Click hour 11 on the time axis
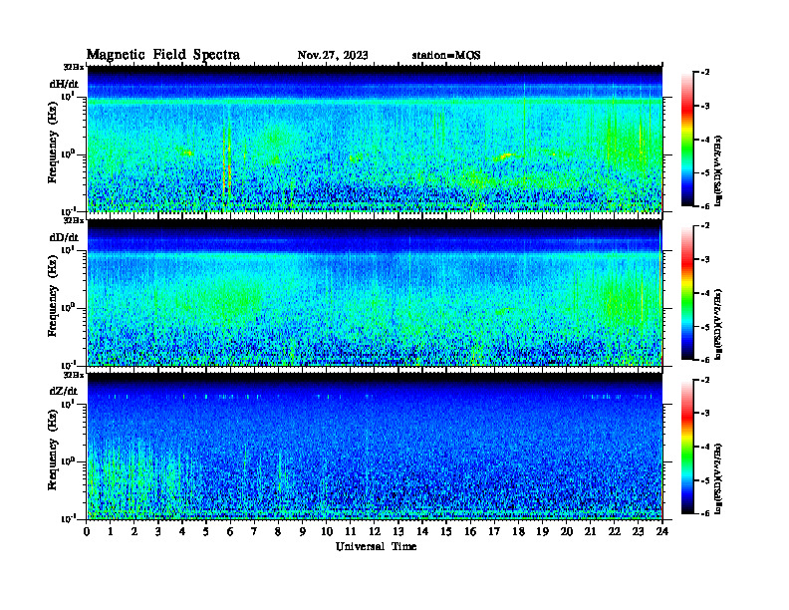Image resolution: width=789 pixels, height=610 pixels. pos(351,532)
